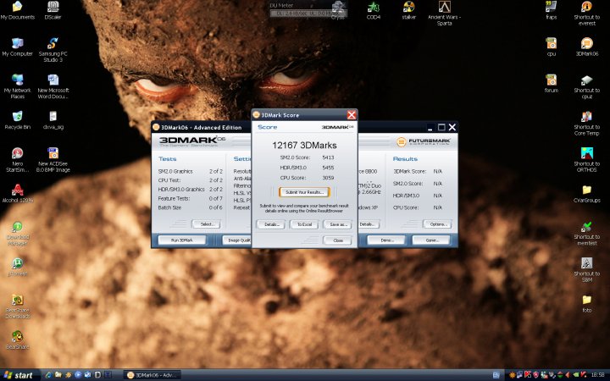Click the Image Quality button

pos(237,240)
